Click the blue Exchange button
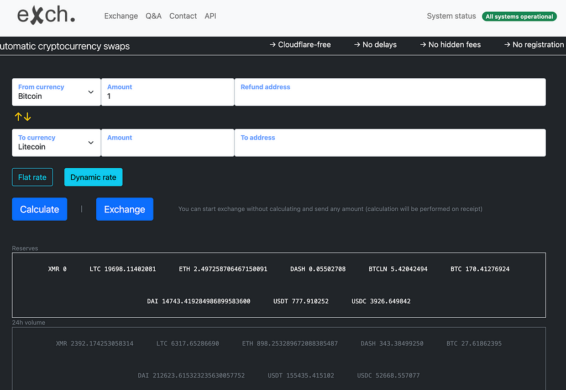Viewport: 566px width, 390px height. pos(124,209)
